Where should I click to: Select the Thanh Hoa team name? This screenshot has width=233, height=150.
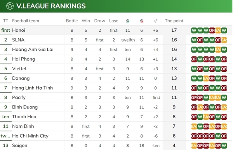pos(24,117)
